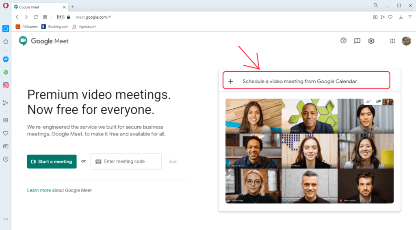Click the Google Meet logo
This screenshot has height=230, width=416.
43,41
